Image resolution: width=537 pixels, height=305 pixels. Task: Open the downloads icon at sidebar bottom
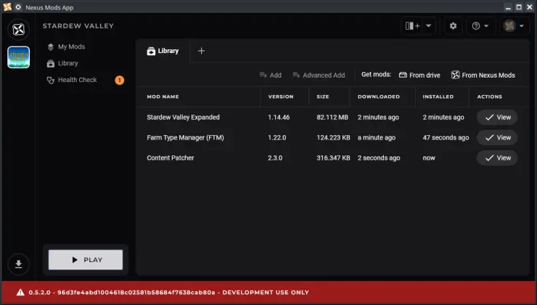point(18,264)
